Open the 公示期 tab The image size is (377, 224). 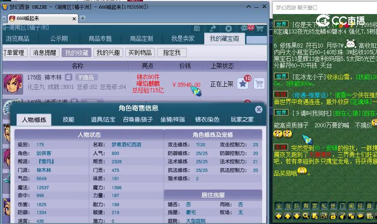(x=59, y=39)
